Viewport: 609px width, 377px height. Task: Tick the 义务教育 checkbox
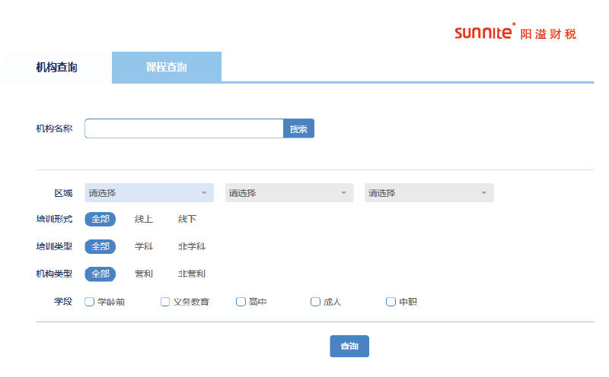pos(165,302)
